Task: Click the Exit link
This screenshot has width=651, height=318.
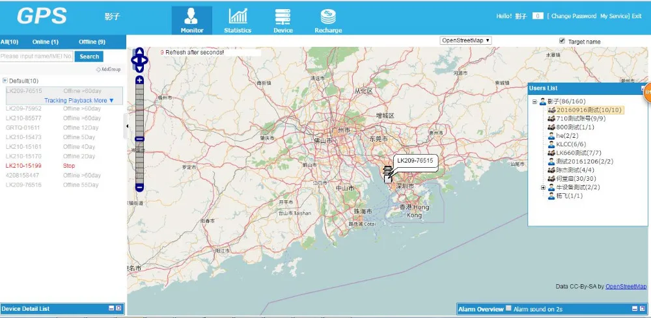Action: coord(637,16)
